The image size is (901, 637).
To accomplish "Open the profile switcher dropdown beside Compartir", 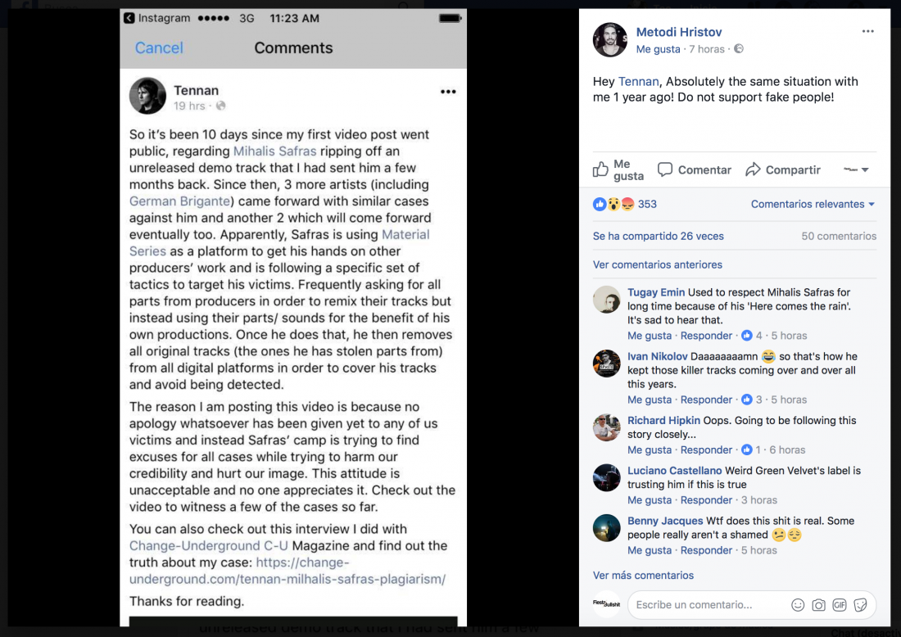I will (x=857, y=169).
